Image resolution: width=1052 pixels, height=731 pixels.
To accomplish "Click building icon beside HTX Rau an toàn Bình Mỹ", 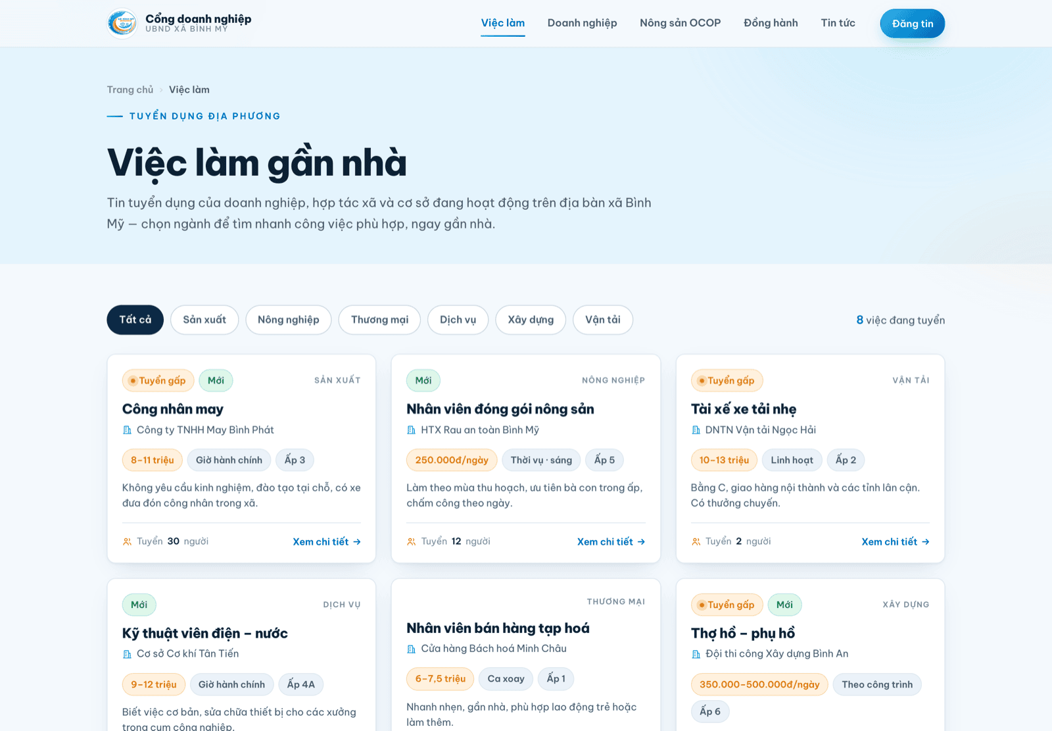I will click(412, 430).
